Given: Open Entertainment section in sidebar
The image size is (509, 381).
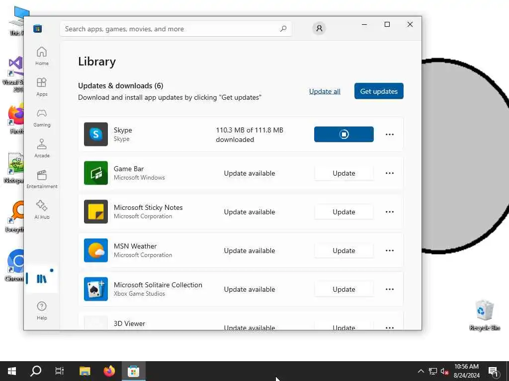Looking at the screenshot, I should coord(42,179).
